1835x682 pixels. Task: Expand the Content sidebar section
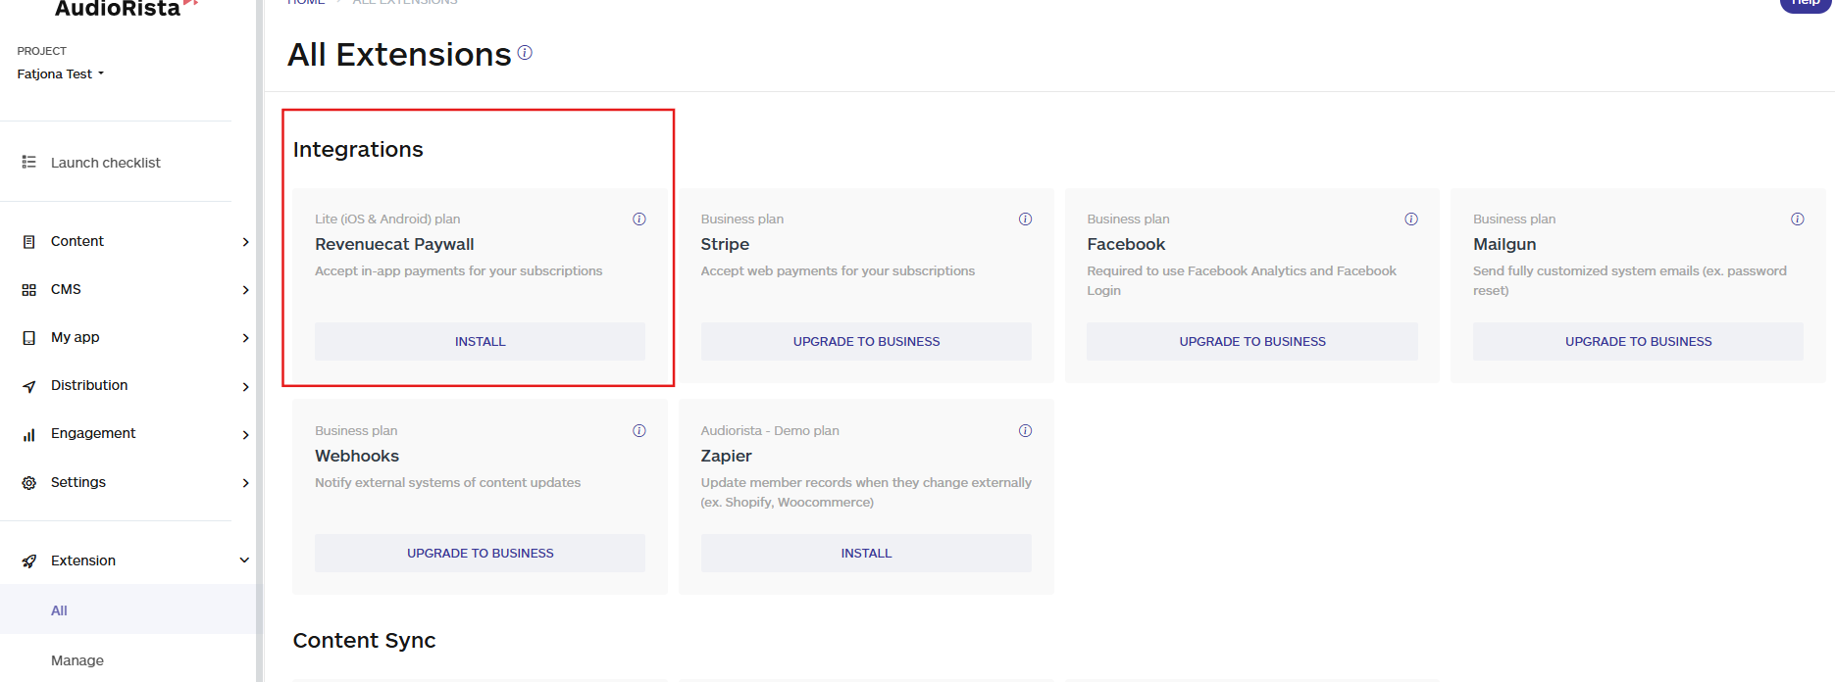[x=245, y=242]
